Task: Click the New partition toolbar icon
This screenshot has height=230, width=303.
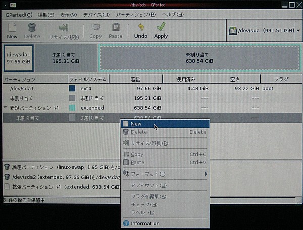Action: pos(12,28)
